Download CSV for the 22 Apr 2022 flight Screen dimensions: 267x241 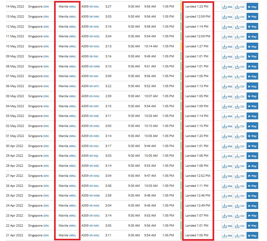(x=240, y=226)
